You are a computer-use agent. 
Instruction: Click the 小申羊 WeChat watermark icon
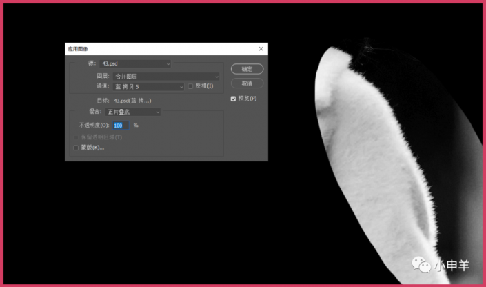tap(421, 265)
